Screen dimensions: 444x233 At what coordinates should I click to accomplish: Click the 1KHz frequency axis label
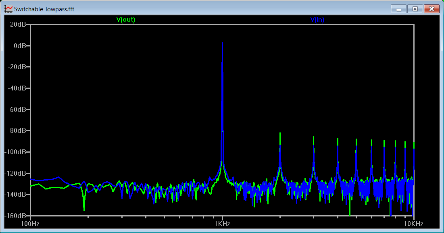(x=222, y=224)
